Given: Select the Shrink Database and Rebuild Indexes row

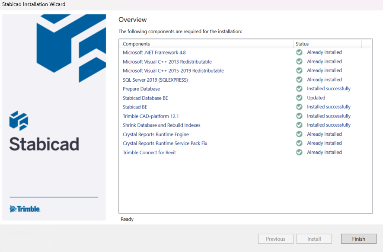Looking at the screenshot, I should pos(161,124).
